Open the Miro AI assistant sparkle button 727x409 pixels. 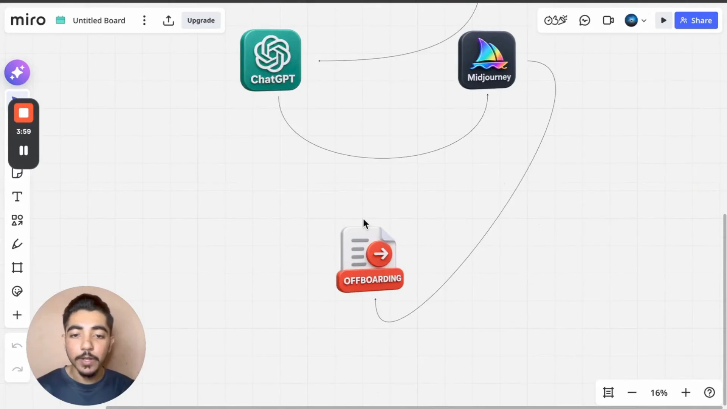(17, 72)
